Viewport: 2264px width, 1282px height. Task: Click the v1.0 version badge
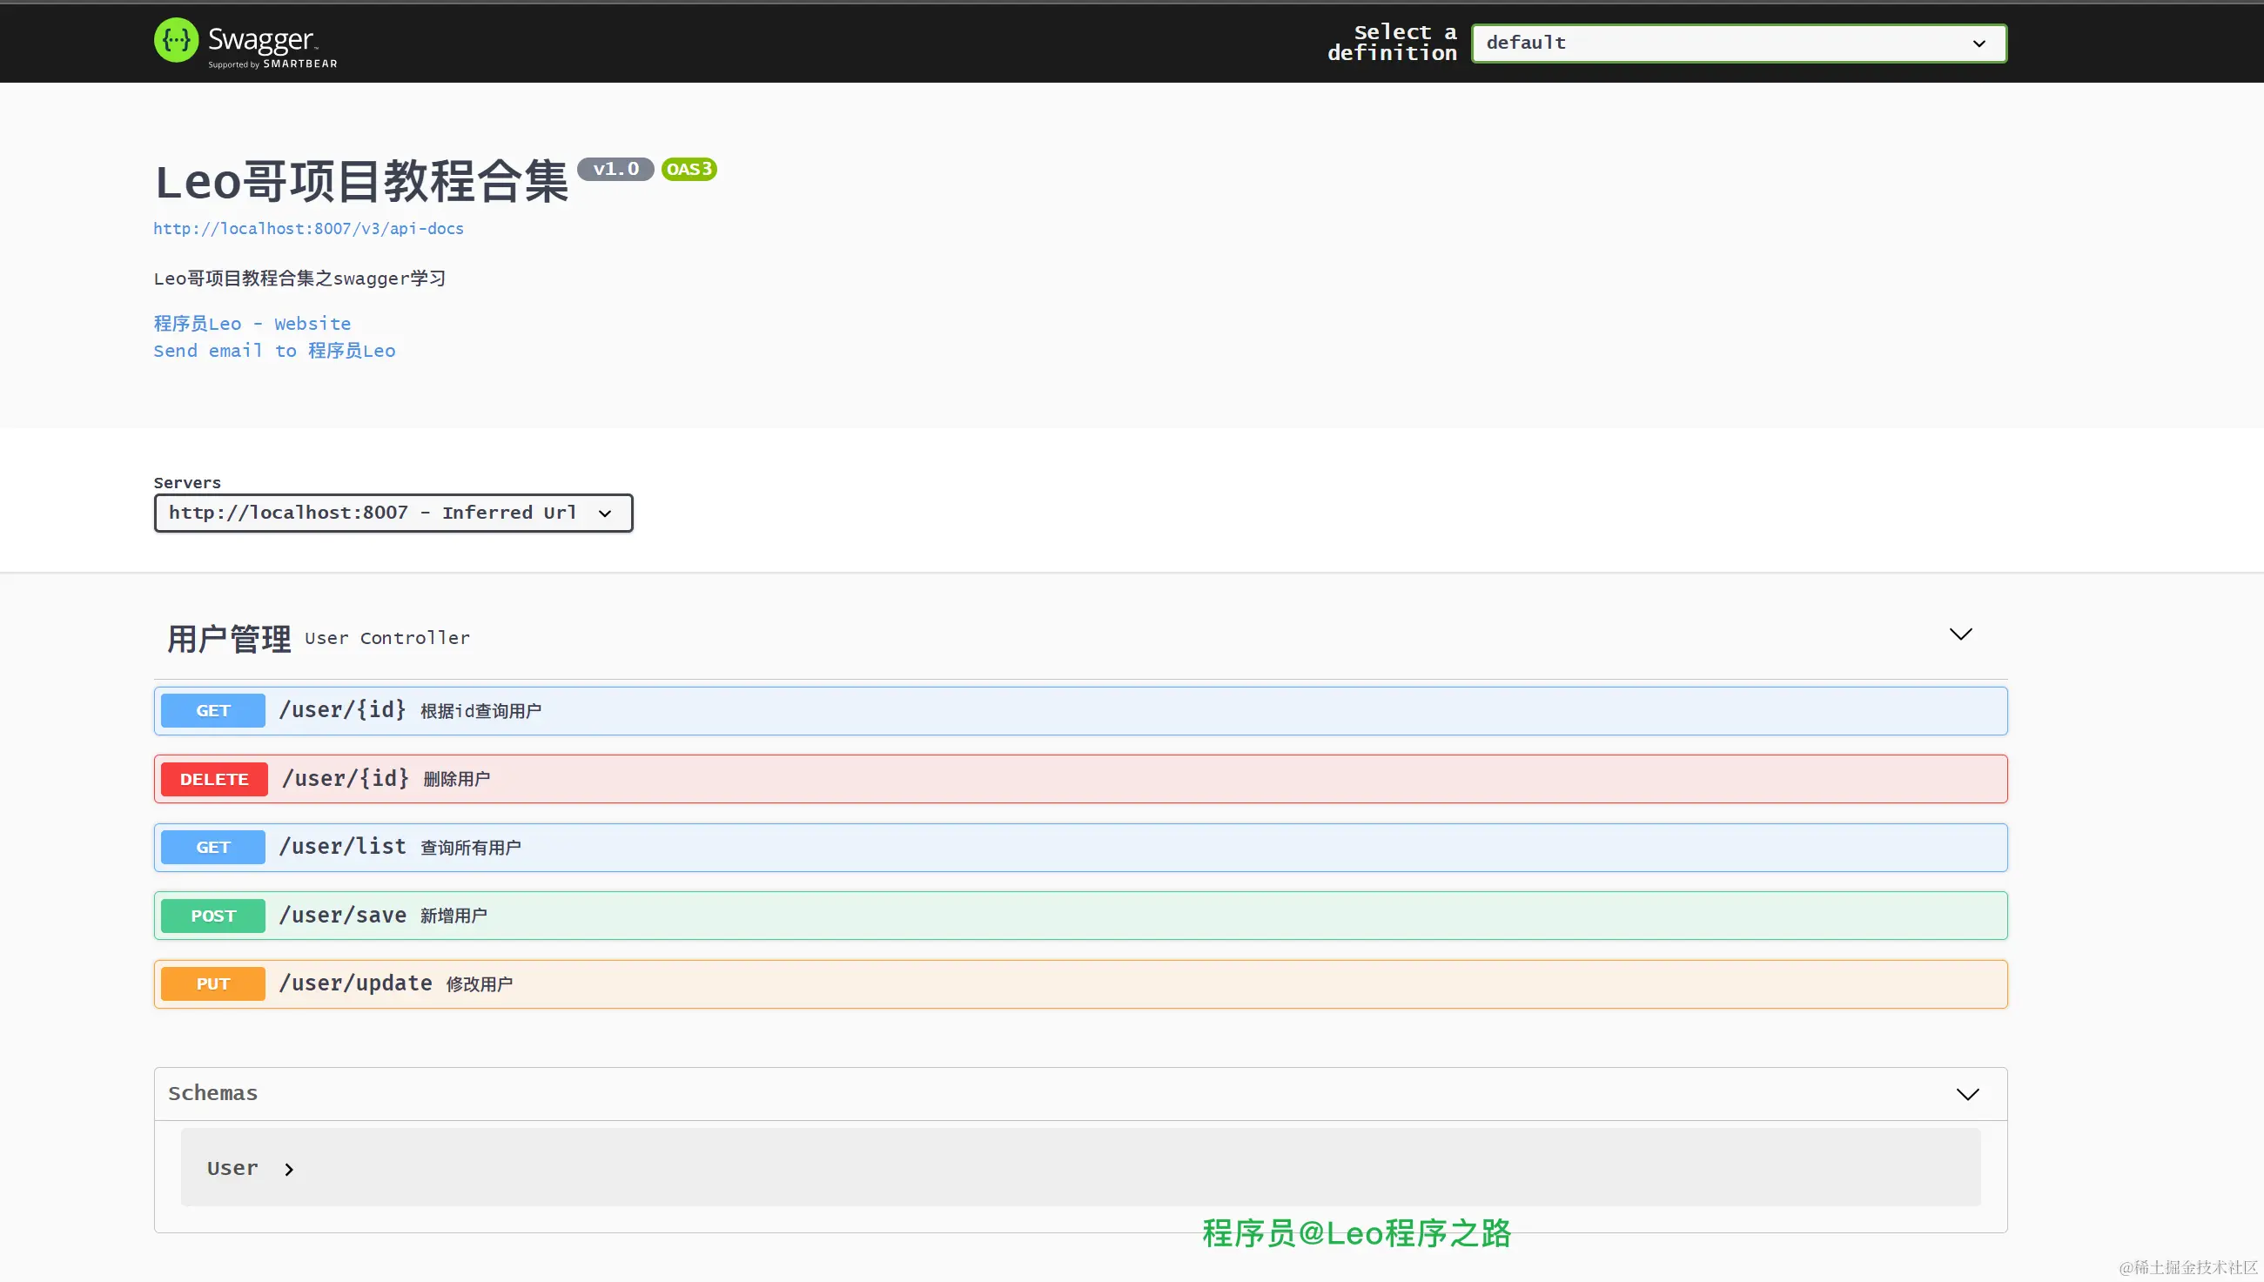point(615,169)
